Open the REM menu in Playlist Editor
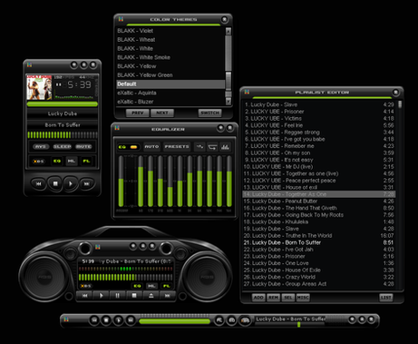Image resolution: width=418 pixels, height=344 pixels. [273, 298]
